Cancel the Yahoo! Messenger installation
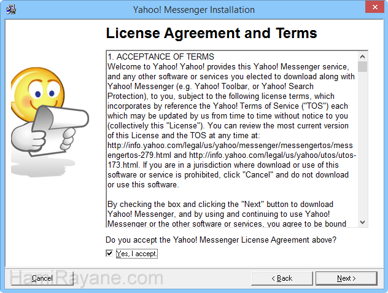The height and width of the screenshot is (293, 388). (42, 278)
